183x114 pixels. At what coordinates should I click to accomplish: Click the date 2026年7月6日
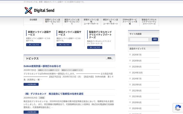pyautogui.click(x=30, y=70)
